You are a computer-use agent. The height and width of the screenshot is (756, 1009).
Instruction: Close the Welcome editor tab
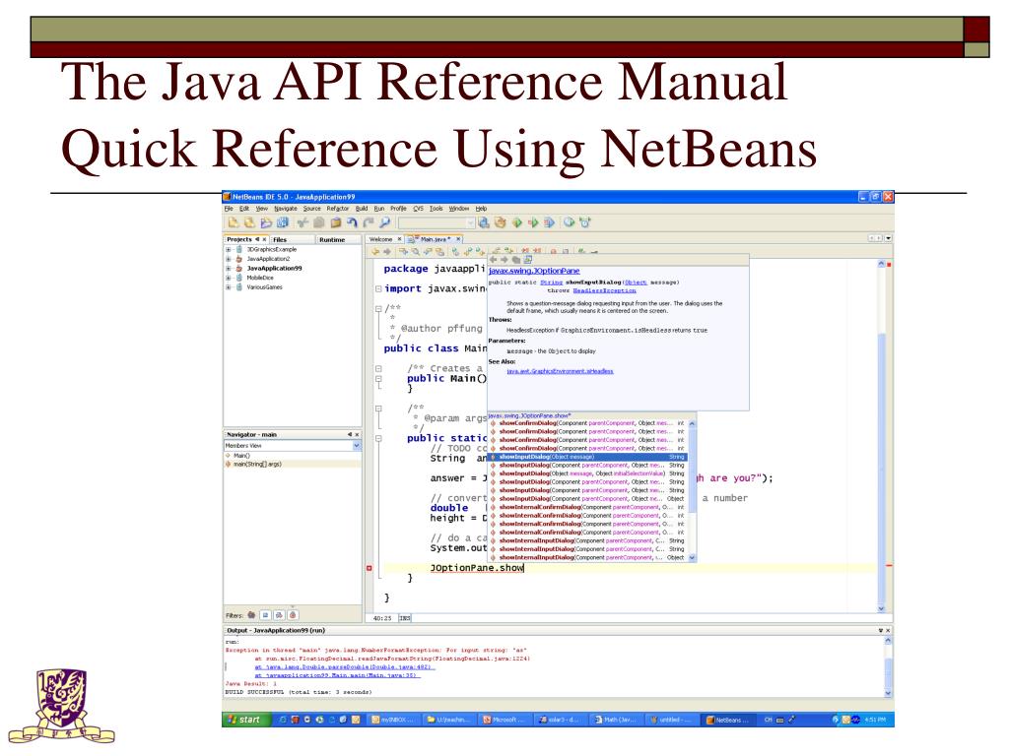pos(400,239)
